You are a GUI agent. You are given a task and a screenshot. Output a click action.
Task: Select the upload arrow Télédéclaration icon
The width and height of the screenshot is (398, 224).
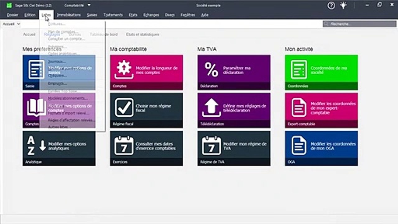pos(211,108)
